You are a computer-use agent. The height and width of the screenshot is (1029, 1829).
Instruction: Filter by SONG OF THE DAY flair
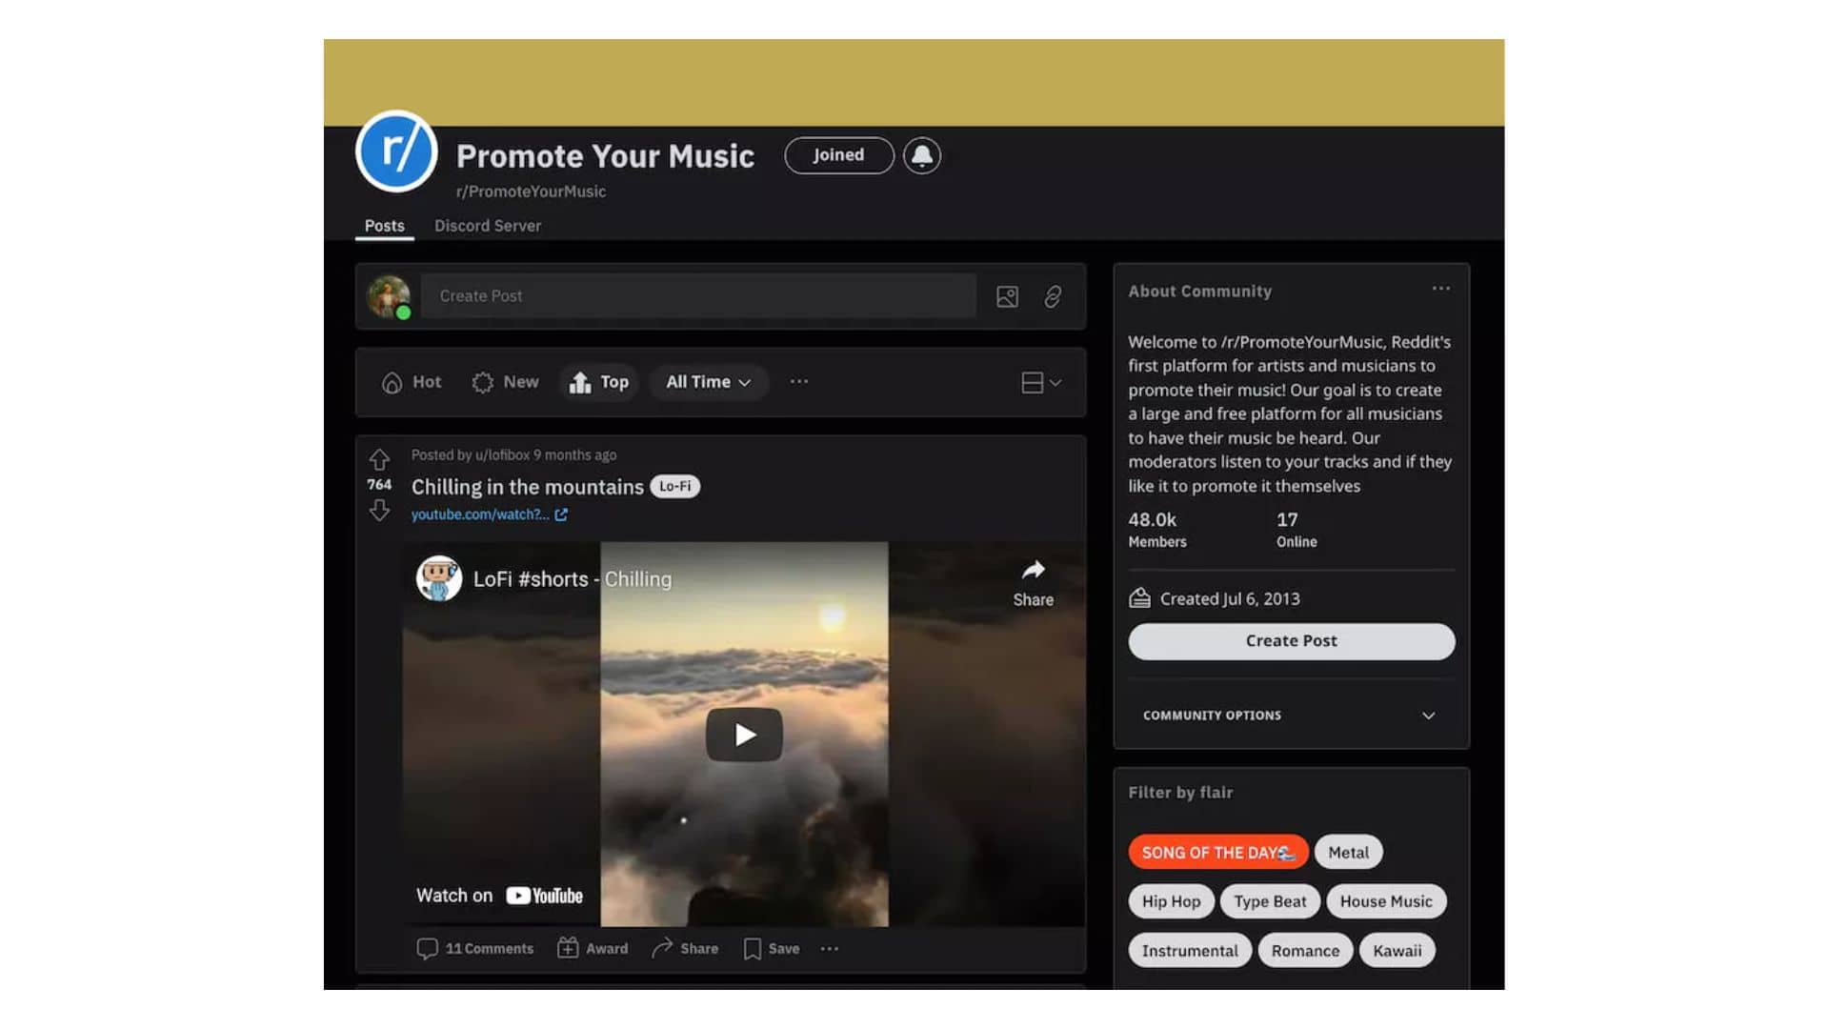pyautogui.click(x=1218, y=853)
